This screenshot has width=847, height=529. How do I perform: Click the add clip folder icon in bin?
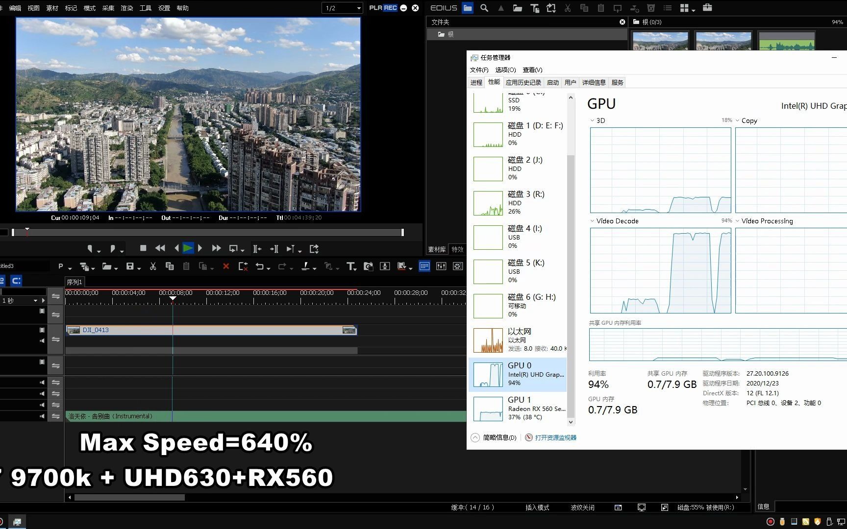pyautogui.click(x=518, y=8)
